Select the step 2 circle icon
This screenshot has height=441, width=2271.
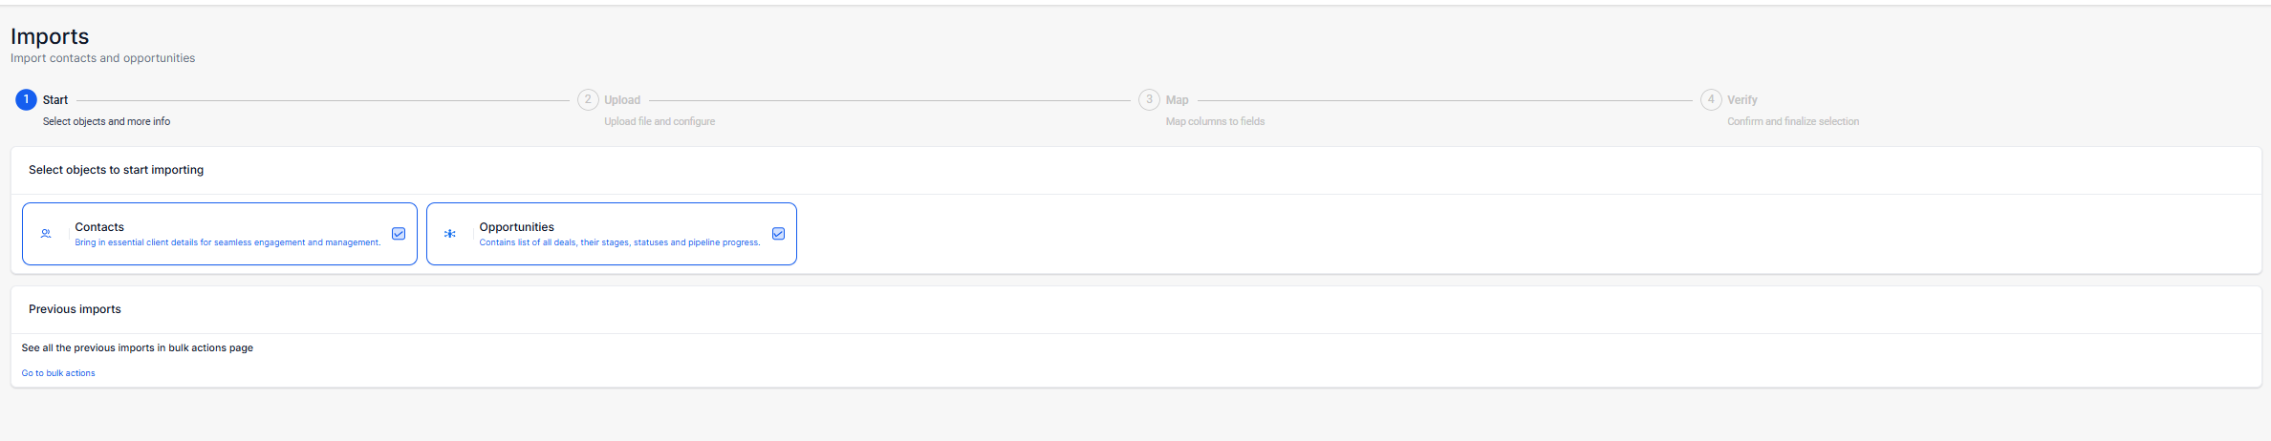(x=588, y=99)
